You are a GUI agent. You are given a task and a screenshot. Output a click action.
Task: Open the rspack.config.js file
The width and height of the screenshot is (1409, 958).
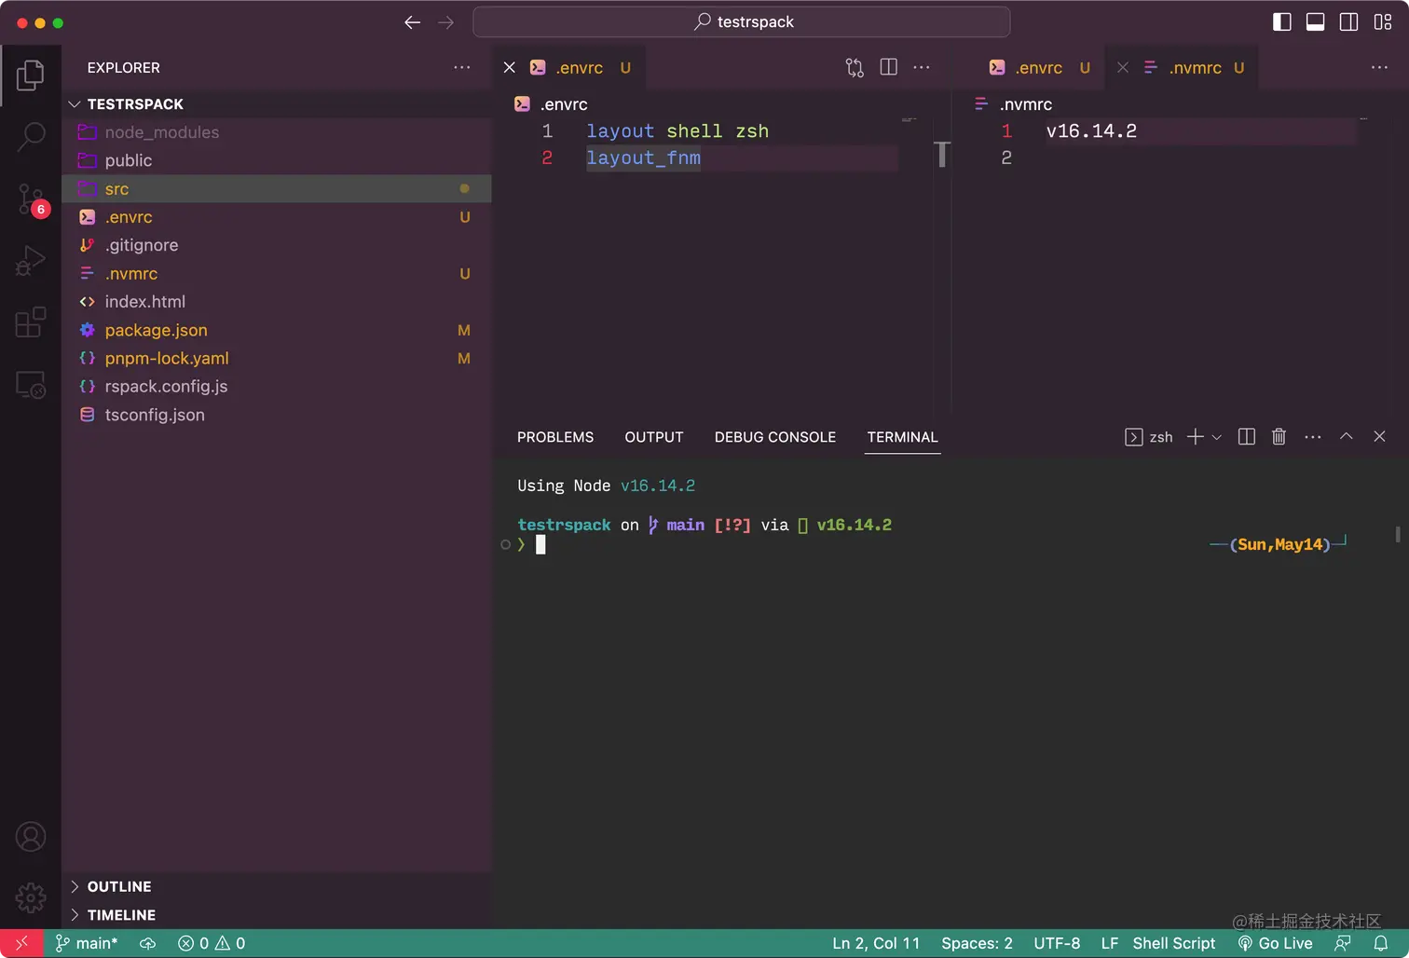(277, 387)
